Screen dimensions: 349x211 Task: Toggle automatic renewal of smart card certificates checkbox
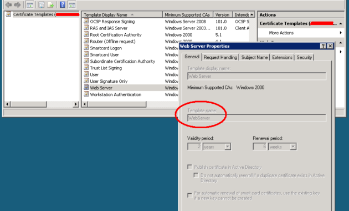tap(189, 195)
